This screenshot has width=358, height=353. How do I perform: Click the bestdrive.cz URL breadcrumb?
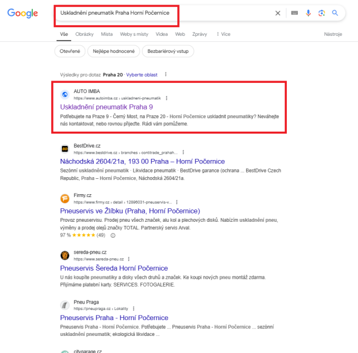tap(125, 152)
